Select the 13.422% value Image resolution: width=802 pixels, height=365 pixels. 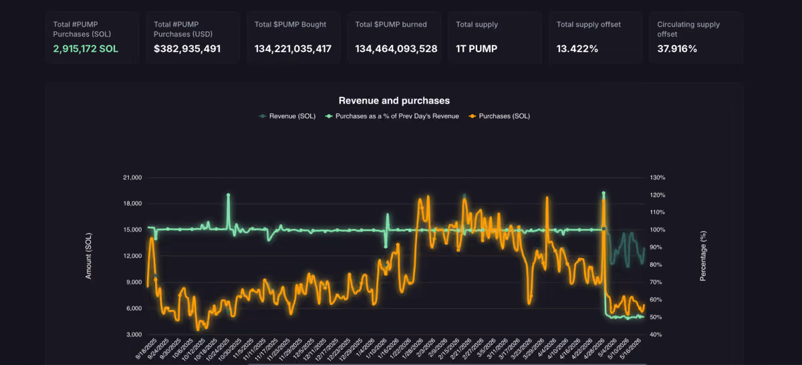pos(579,49)
